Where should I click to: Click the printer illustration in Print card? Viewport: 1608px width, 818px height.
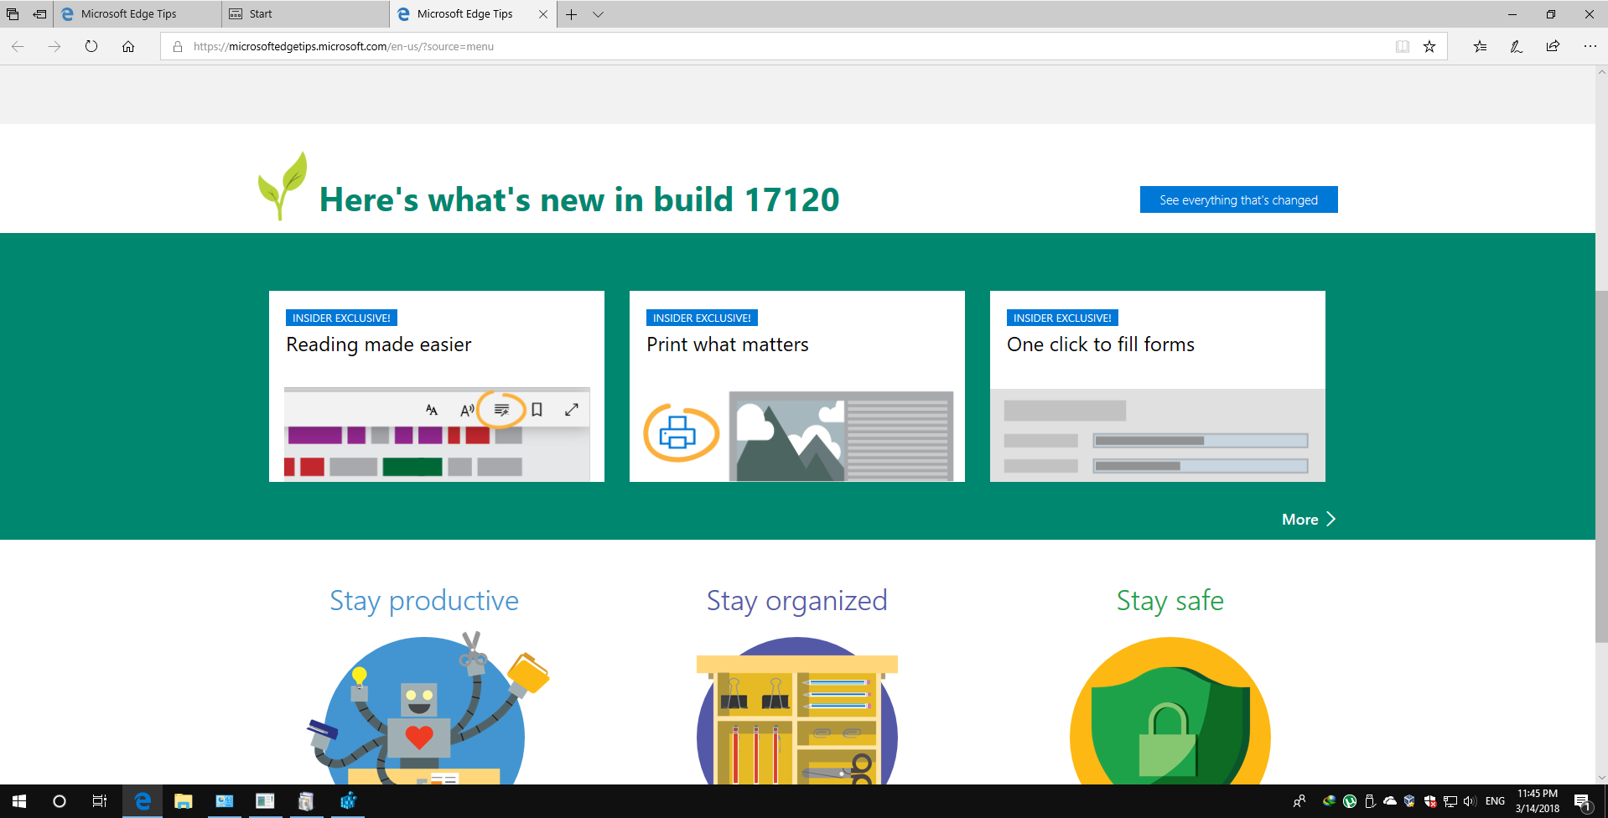(681, 433)
